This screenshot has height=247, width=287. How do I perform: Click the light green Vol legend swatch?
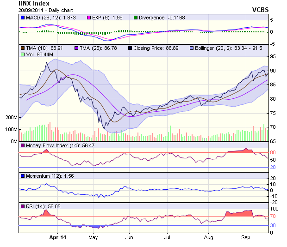22,54
